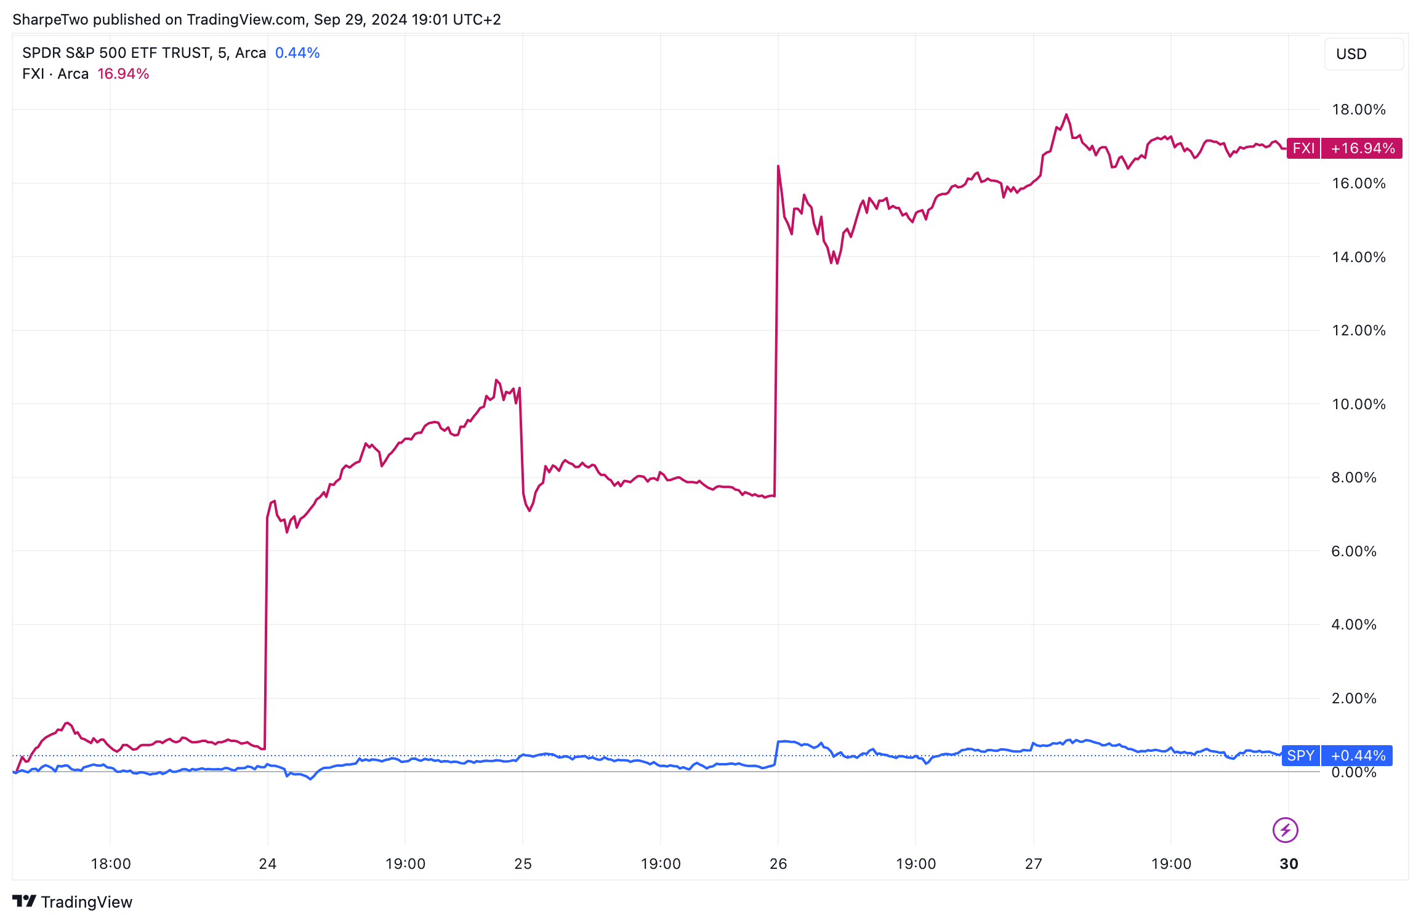The image size is (1421, 923).
Task: Click the date 26 on time axis
Action: pyautogui.click(x=778, y=864)
